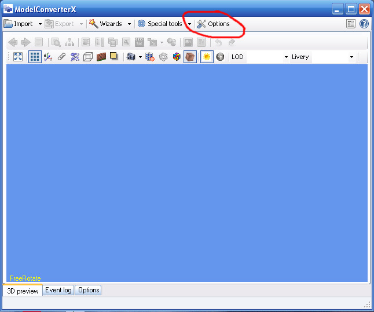374x312 pixels.
Task: Minimize the ModelConverterX window
Action: [x=338, y=9]
